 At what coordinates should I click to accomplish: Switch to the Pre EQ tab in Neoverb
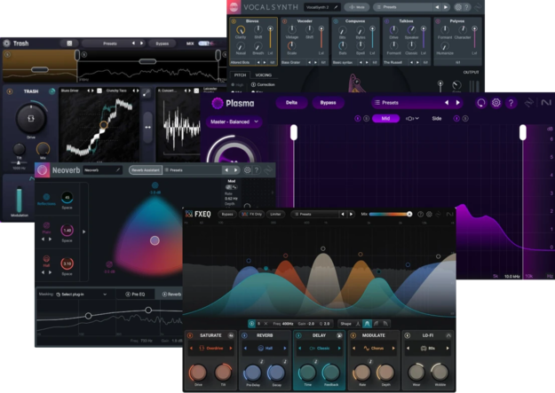tap(135, 295)
